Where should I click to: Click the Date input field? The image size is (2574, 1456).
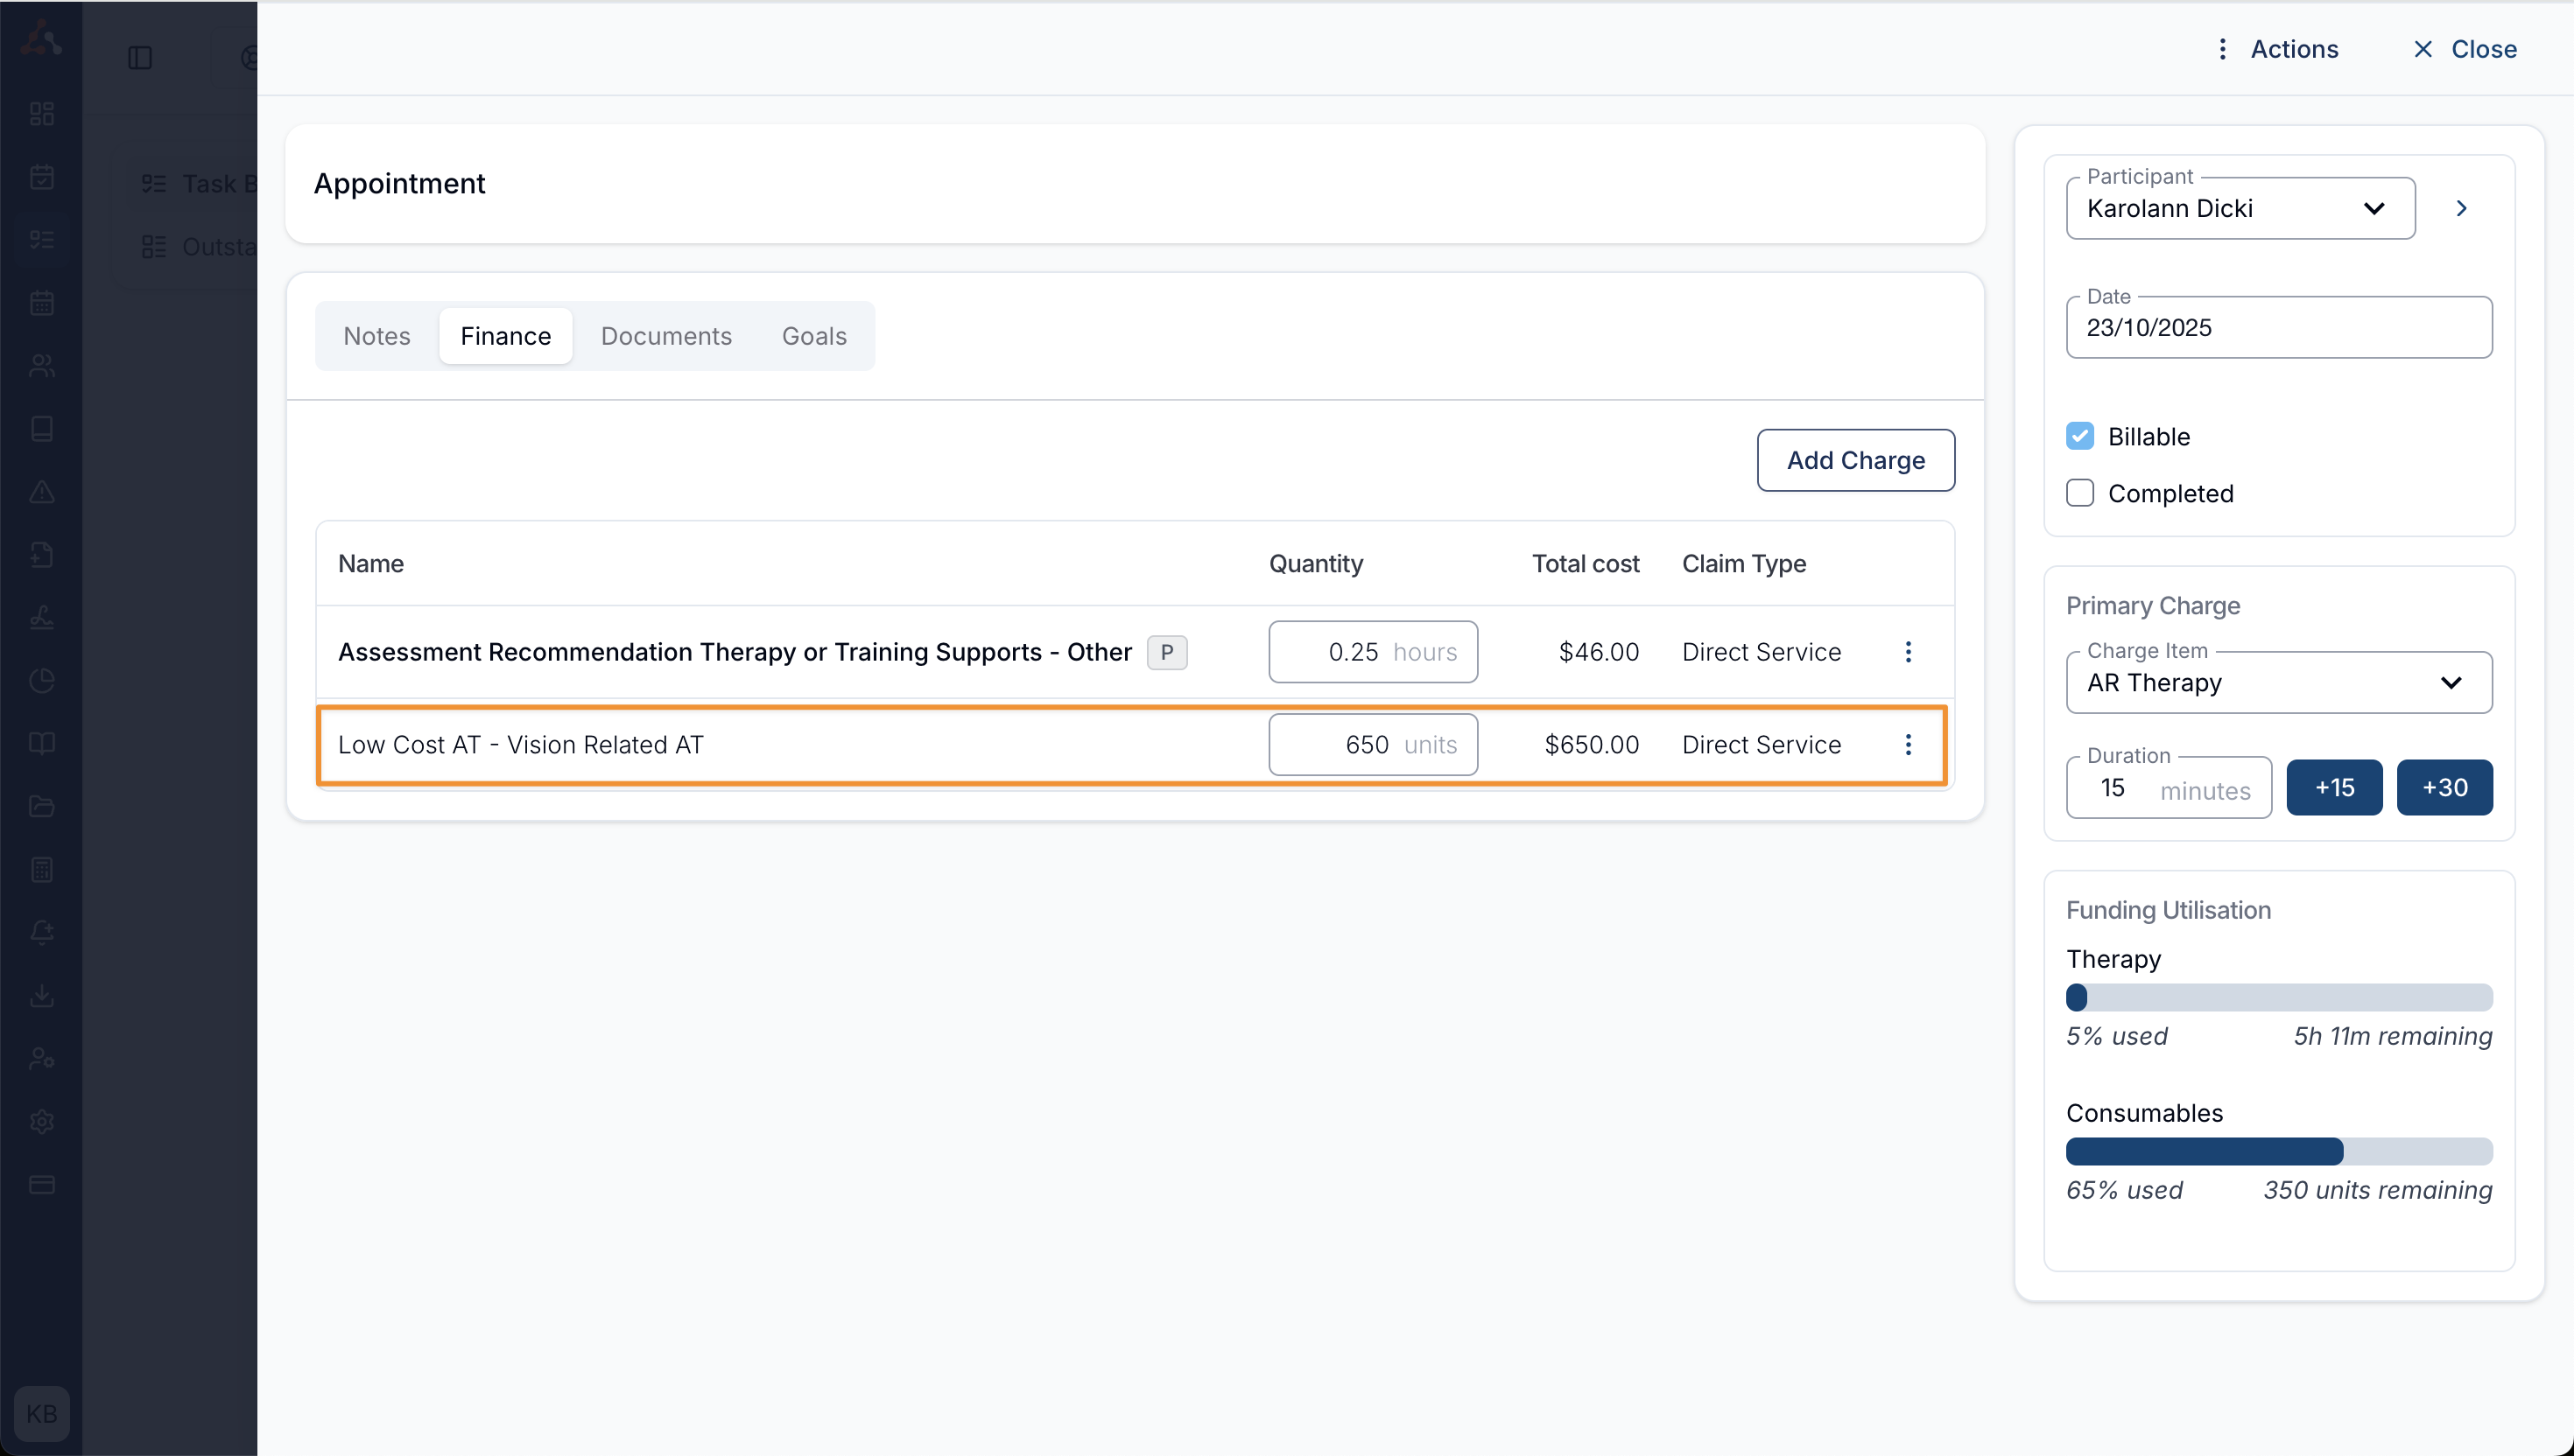pyautogui.click(x=2278, y=328)
